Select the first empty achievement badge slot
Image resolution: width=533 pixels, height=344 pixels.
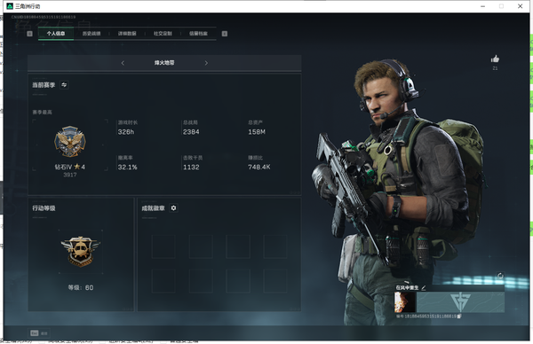pyautogui.click(x=163, y=246)
